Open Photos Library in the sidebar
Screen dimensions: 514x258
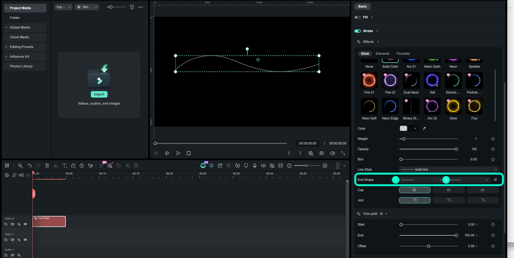(x=21, y=66)
